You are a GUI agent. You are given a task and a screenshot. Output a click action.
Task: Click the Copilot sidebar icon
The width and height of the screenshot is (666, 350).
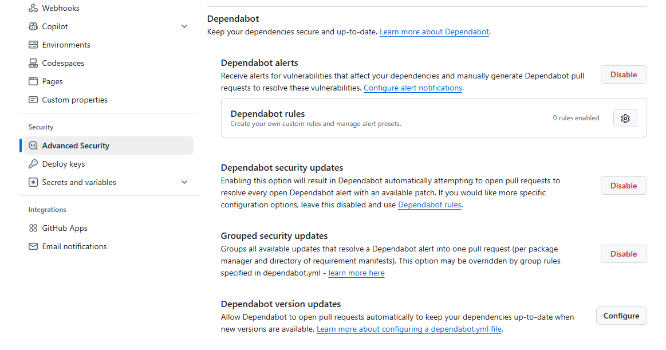(x=33, y=26)
